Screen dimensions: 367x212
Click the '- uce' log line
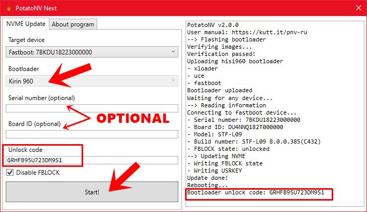pyautogui.click(x=195, y=76)
